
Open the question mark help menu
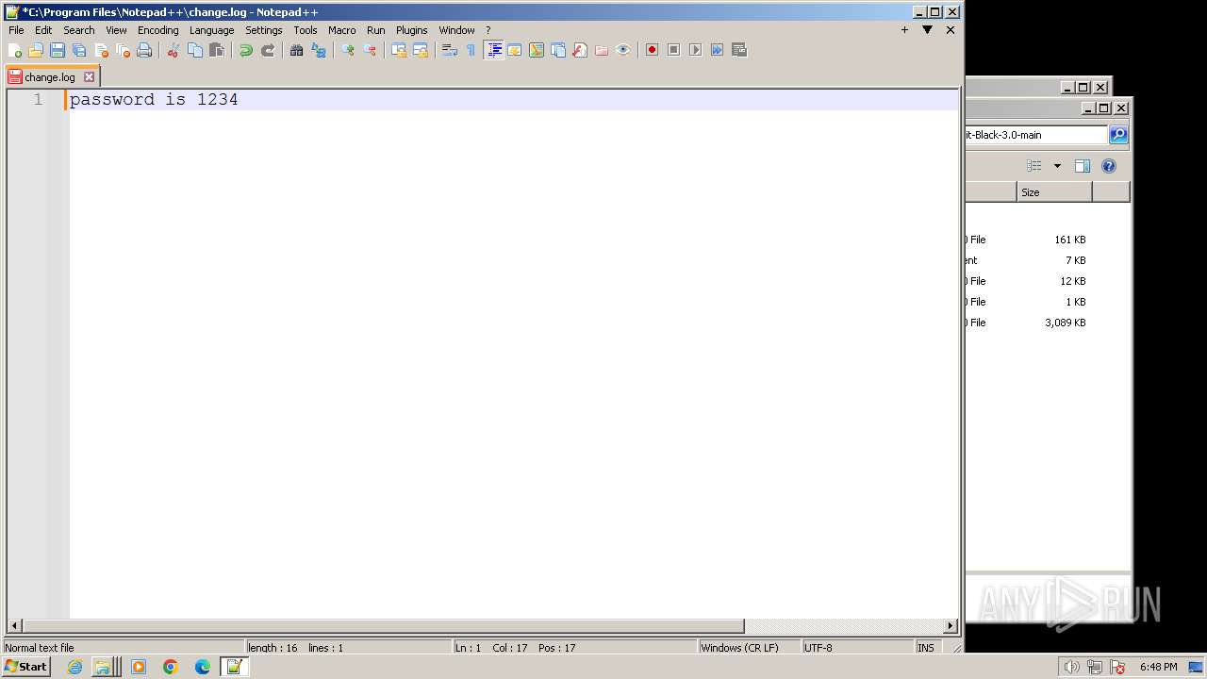[x=488, y=30]
